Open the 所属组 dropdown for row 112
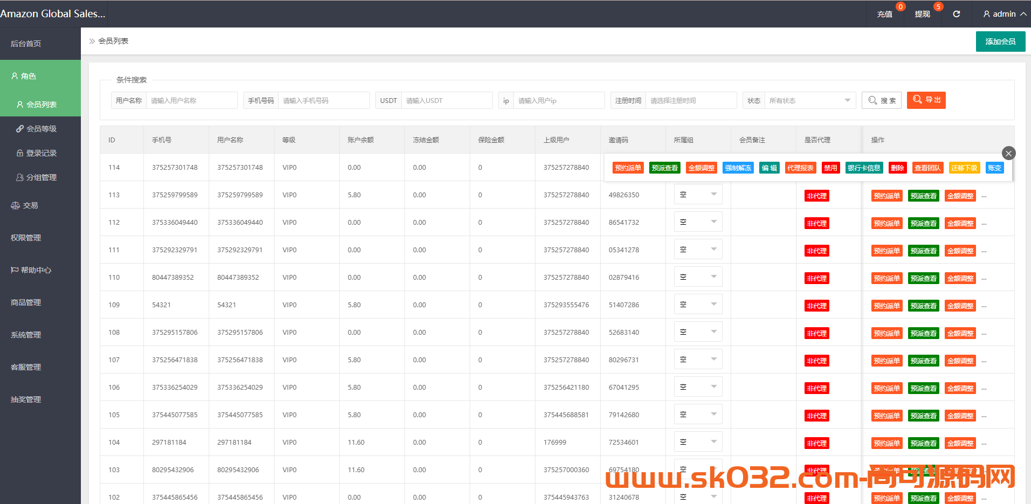Image resolution: width=1031 pixels, height=504 pixels. click(x=698, y=222)
